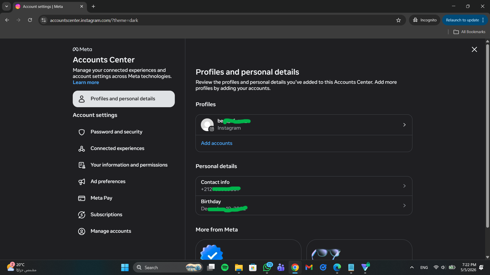Select Ad preferences in sidebar
The image size is (490, 275).
[x=124, y=182]
